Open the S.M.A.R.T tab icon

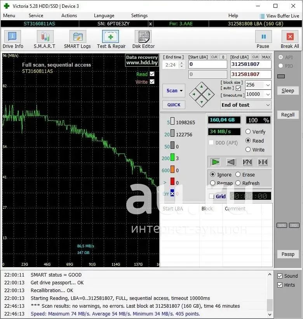click(x=45, y=40)
